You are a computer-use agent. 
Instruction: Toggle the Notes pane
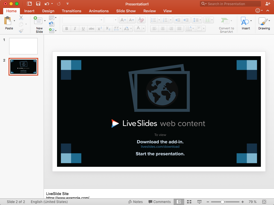click(135, 202)
